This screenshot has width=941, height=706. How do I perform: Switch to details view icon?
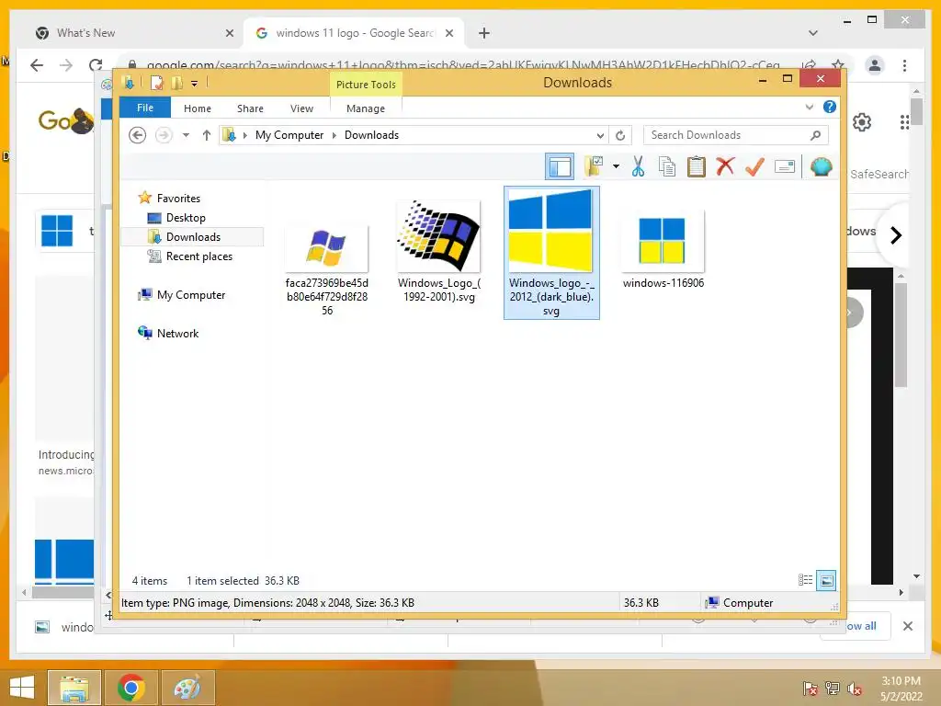(x=805, y=580)
